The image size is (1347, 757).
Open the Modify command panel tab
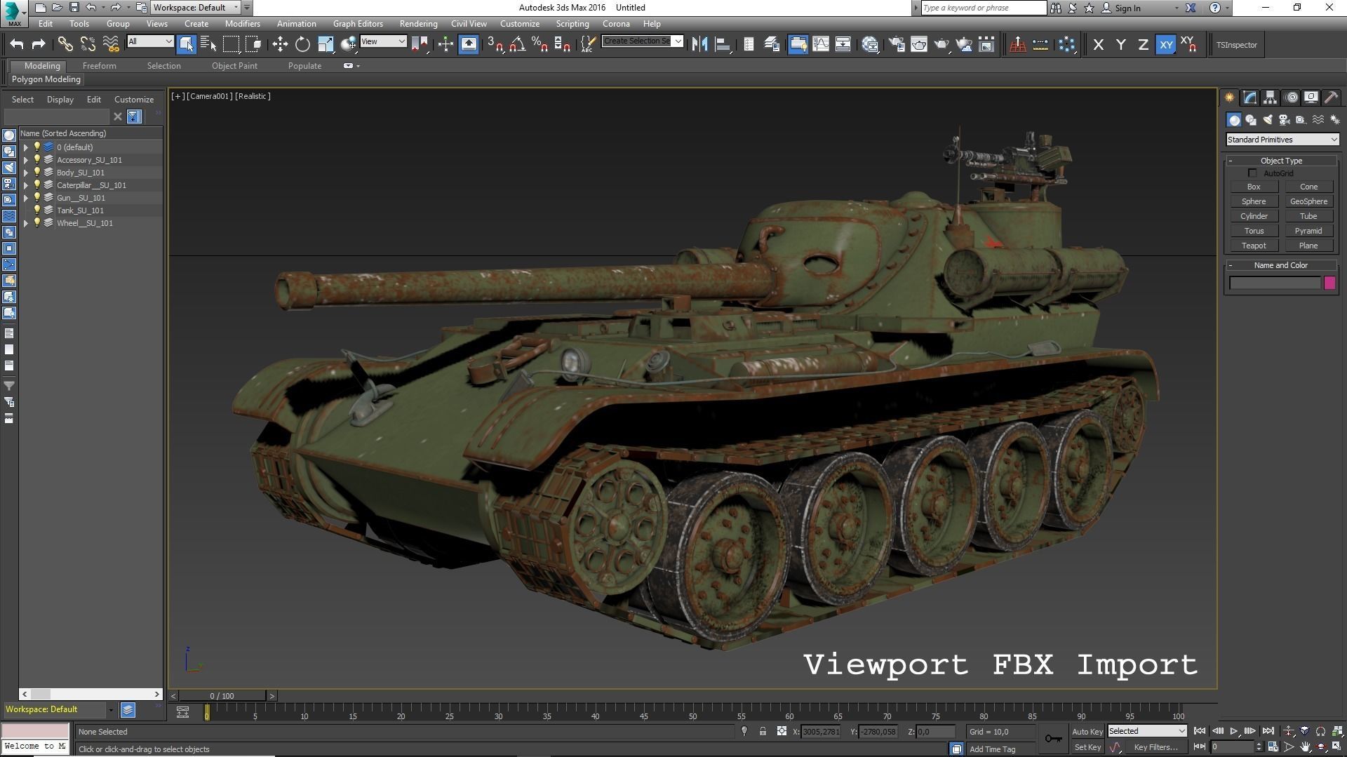pyautogui.click(x=1249, y=98)
